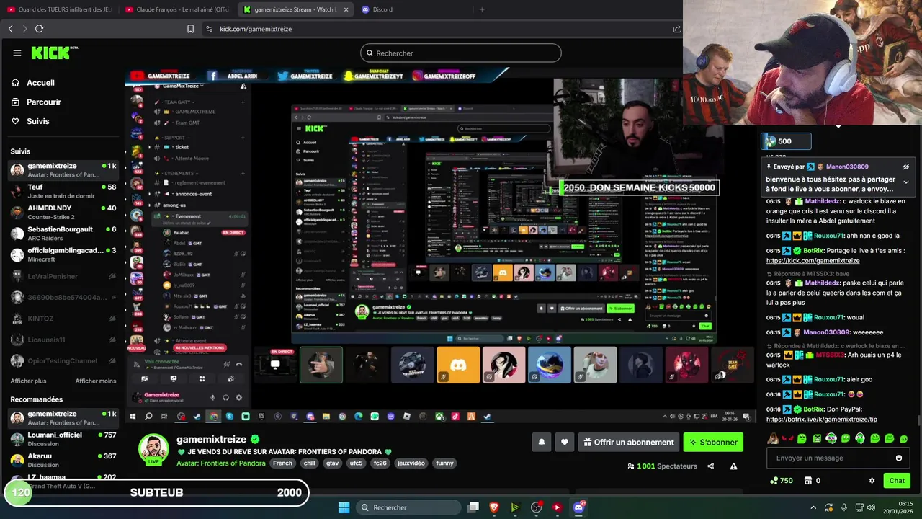Open AHMEDLNDY channel in the followed list
Image resolution: width=922 pixels, height=519 pixels.
(x=63, y=212)
